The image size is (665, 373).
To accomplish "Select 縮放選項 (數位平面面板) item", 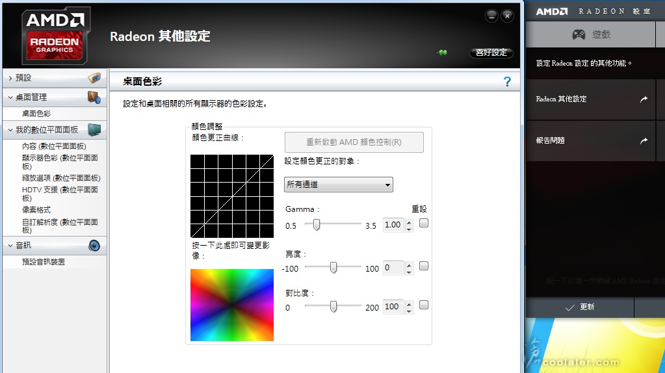I will 61,178.
